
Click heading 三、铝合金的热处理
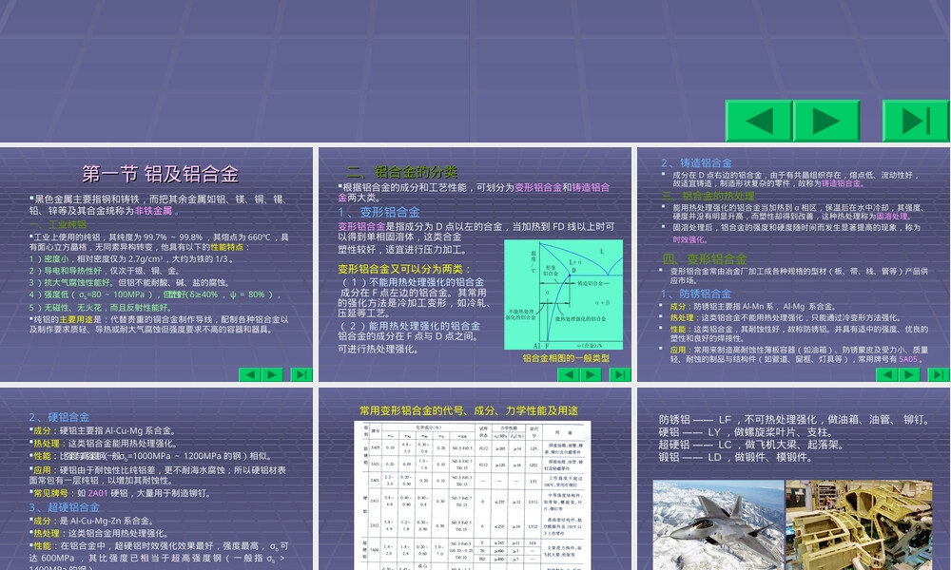708,196
